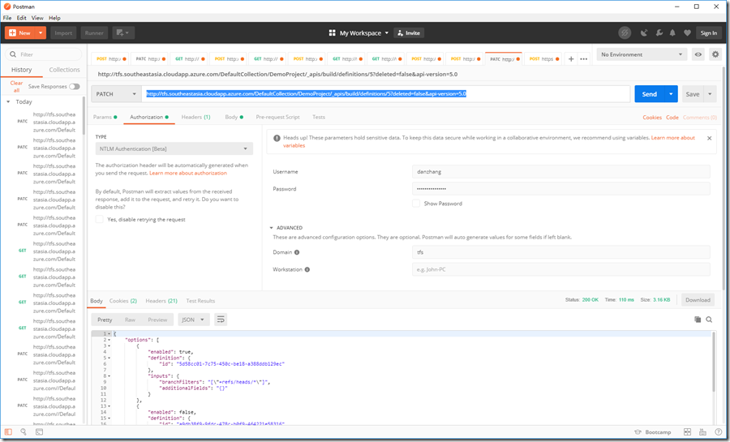
Task: Collapse the ADVANCED section
Action: [x=271, y=228]
